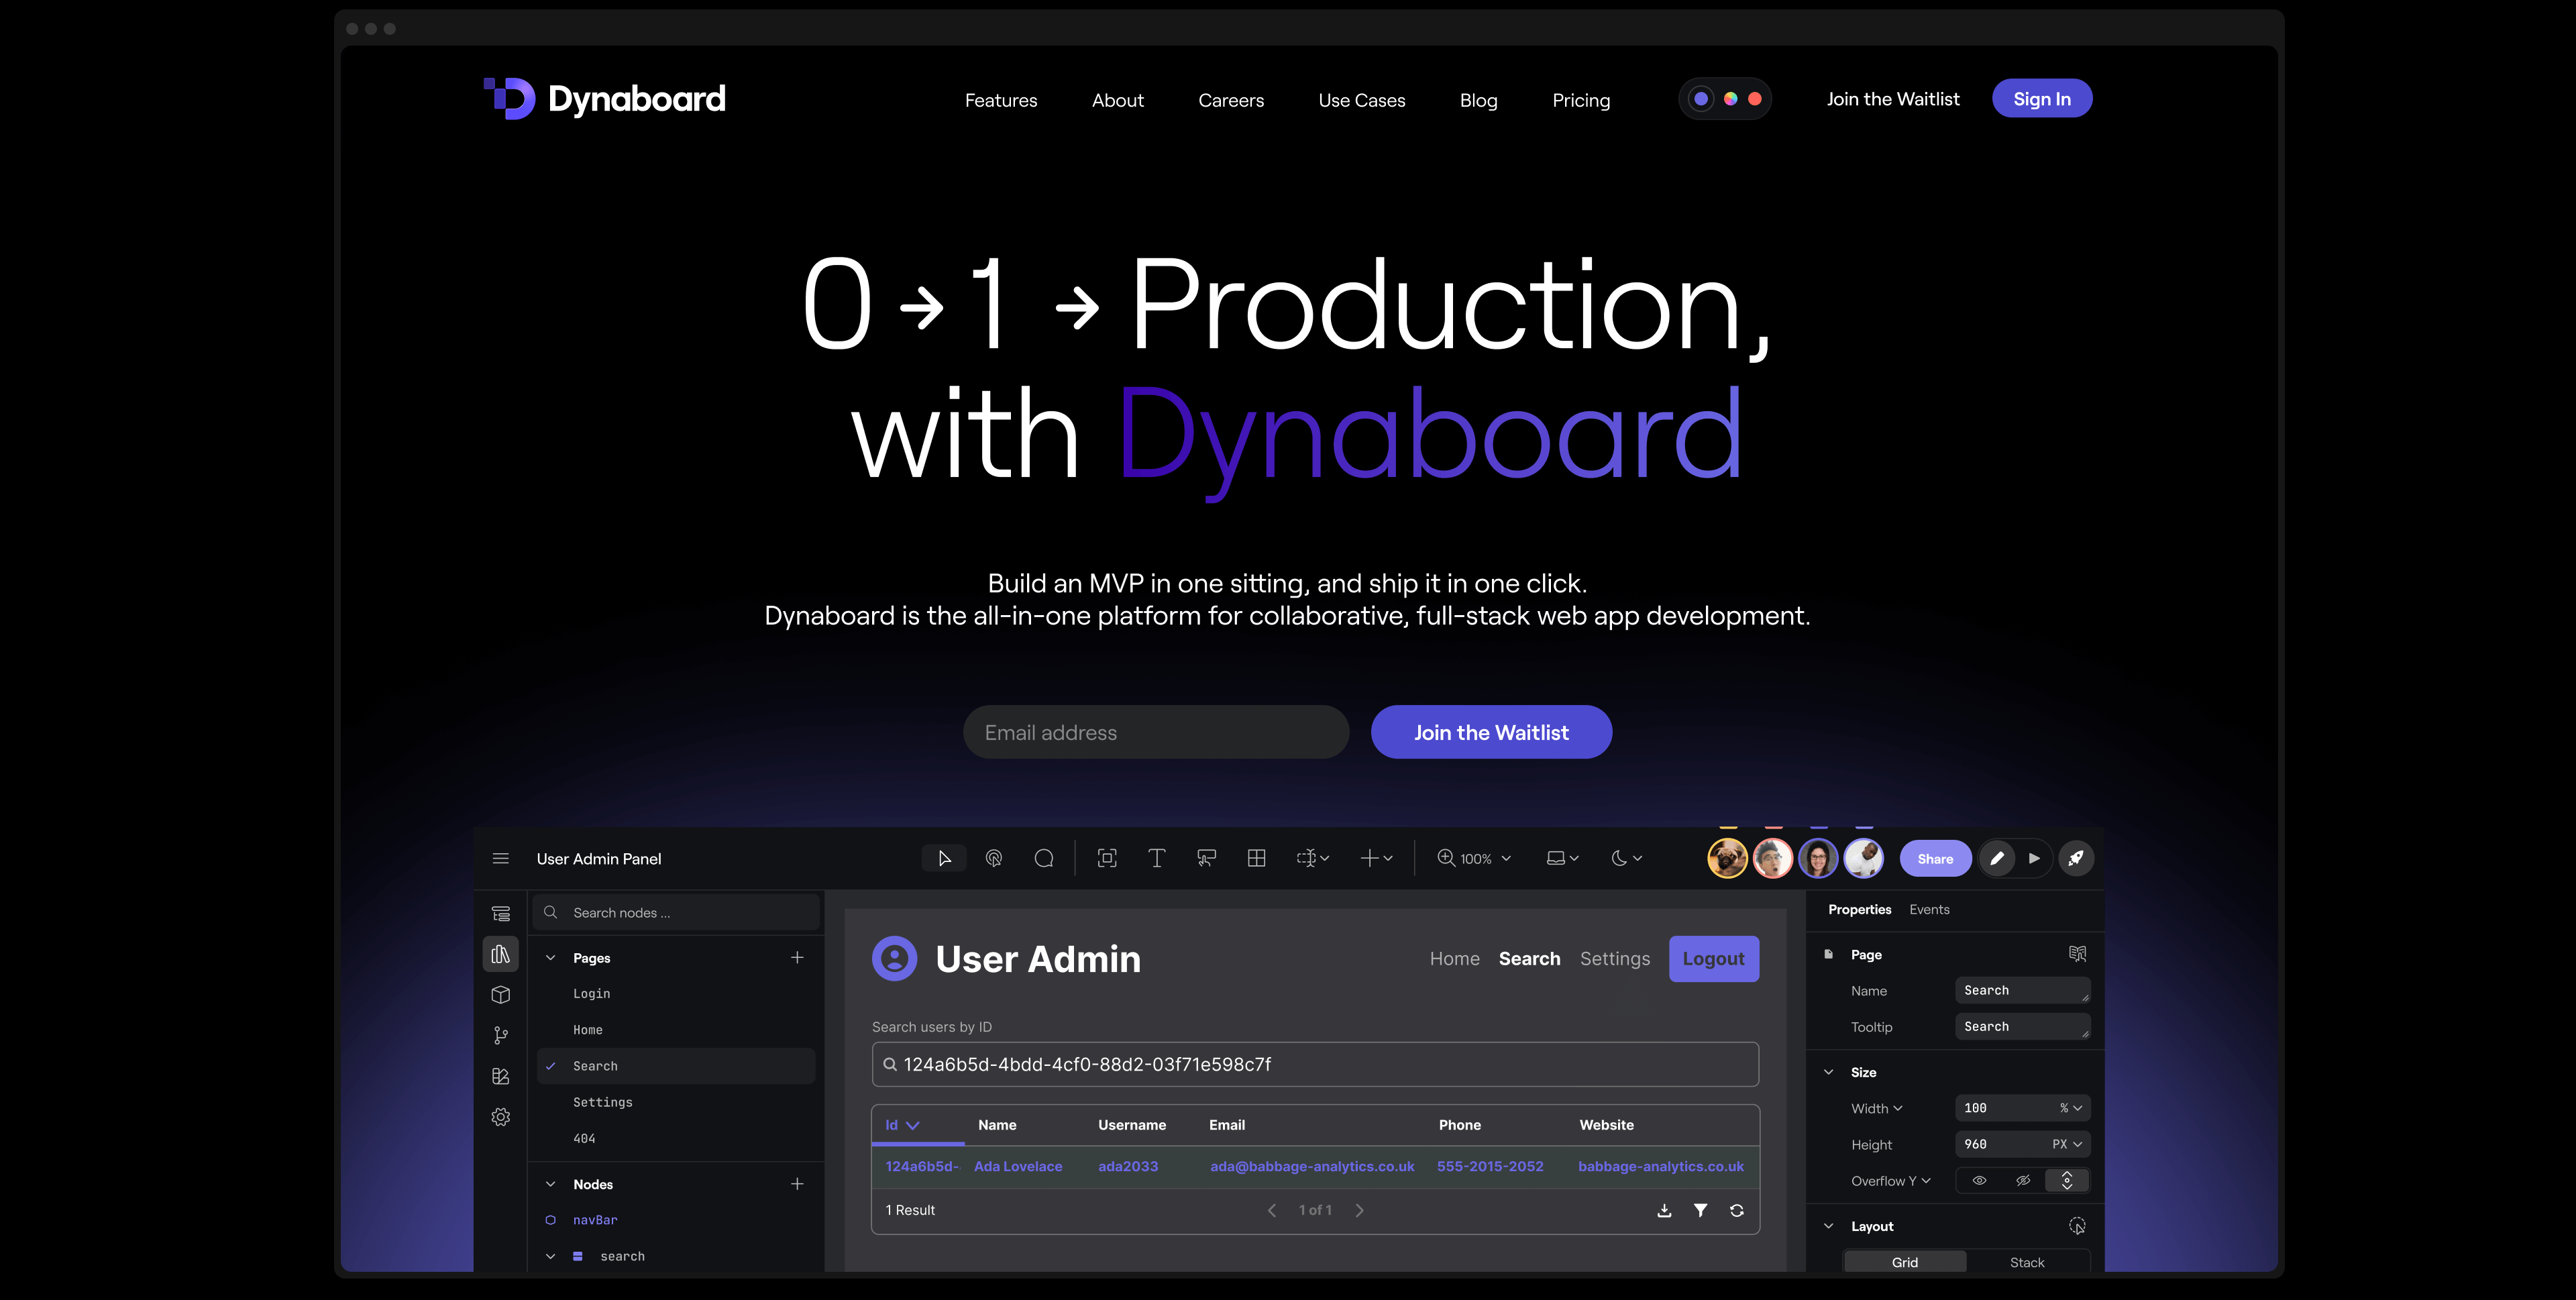Screen dimensions: 2576x1300
Task: Select the Text tool in toolbar
Action: click(x=1157, y=858)
